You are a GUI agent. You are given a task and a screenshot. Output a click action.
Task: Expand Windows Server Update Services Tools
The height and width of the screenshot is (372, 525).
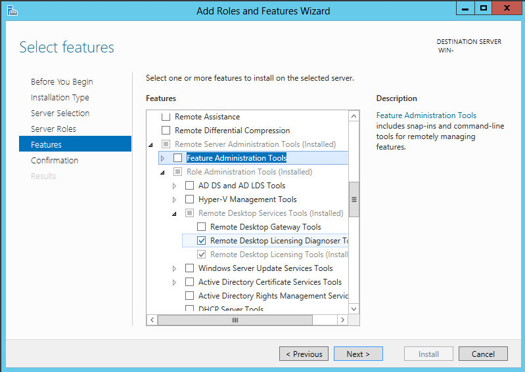click(174, 268)
